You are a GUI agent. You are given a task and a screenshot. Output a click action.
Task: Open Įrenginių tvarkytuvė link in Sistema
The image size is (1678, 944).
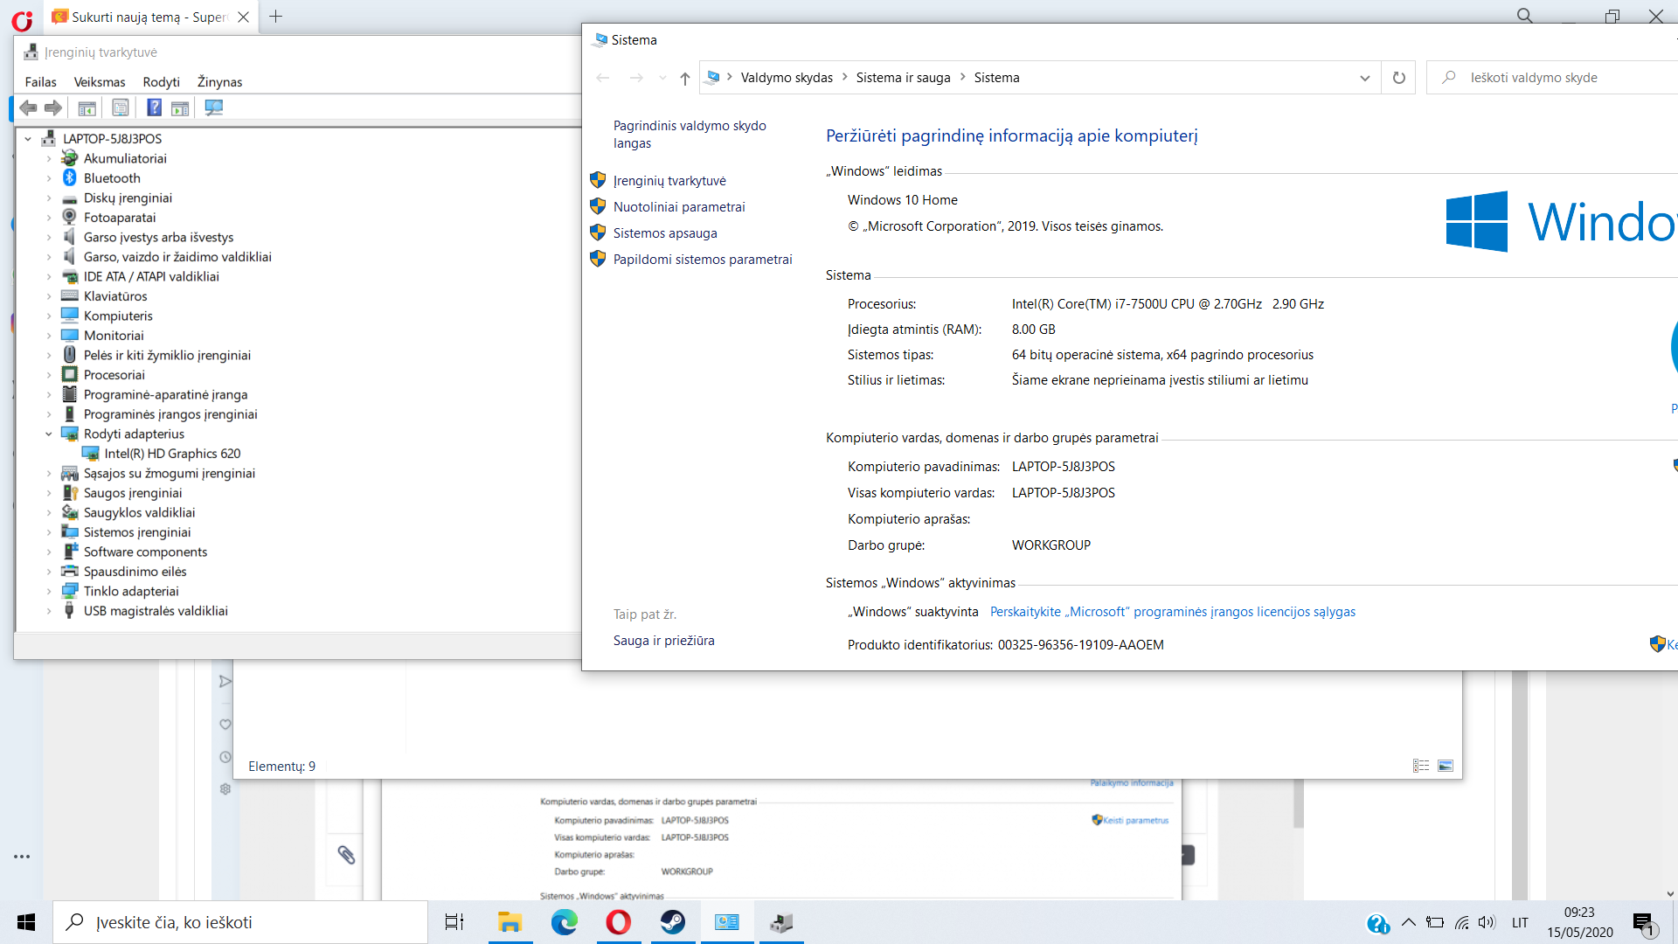[669, 180]
